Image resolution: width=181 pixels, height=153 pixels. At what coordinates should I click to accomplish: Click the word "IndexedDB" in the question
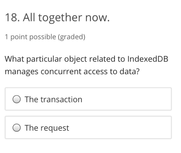coord(148,59)
